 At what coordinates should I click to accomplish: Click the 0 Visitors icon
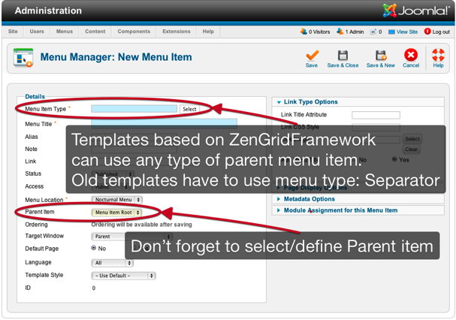tap(303, 32)
